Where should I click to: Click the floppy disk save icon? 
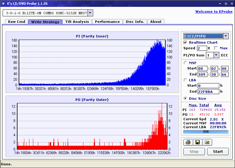point(198,142)
